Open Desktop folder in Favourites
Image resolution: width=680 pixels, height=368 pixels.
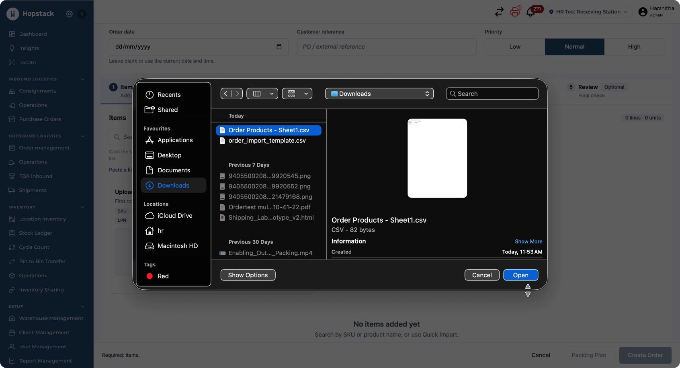169,155
